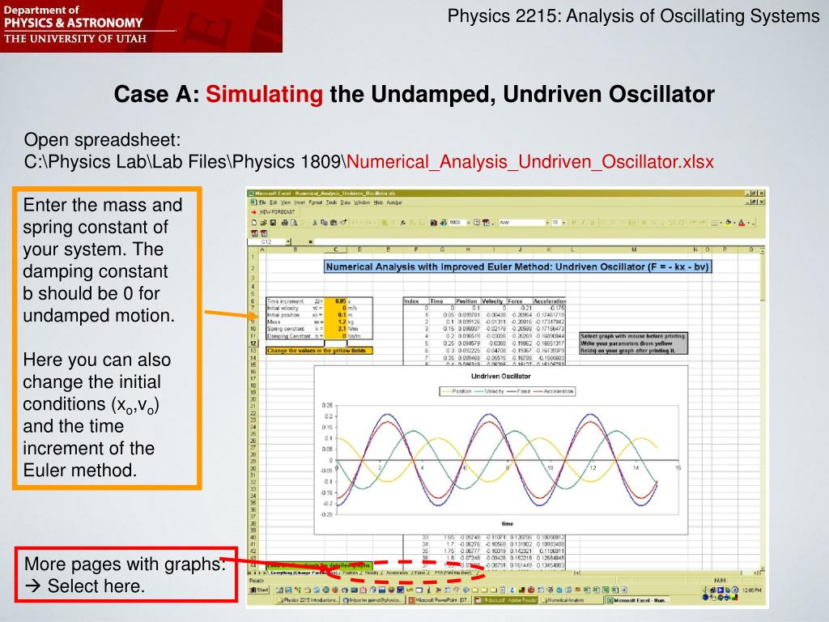Image resolution: width=829 pixels, height=622 pixels.
Task: Click the Excel vertical scrollbar
Action: tap(763, 410)
